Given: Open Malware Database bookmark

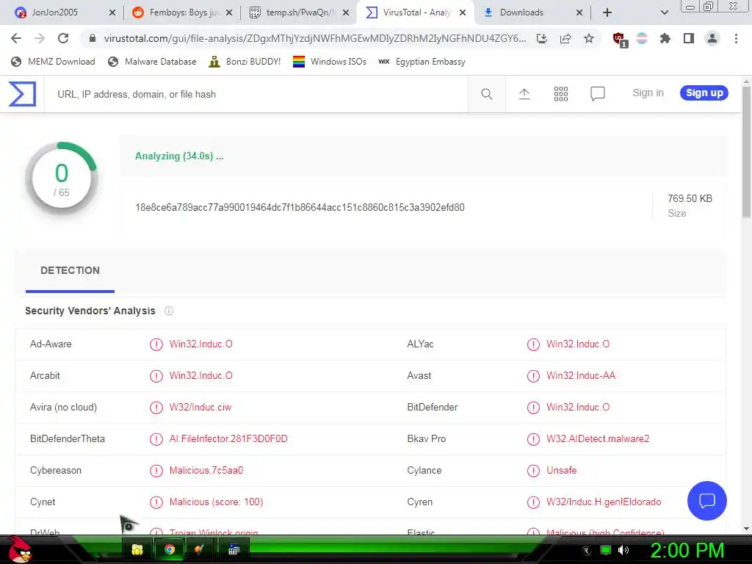Looking at the screenshot, I should point(153,62).
